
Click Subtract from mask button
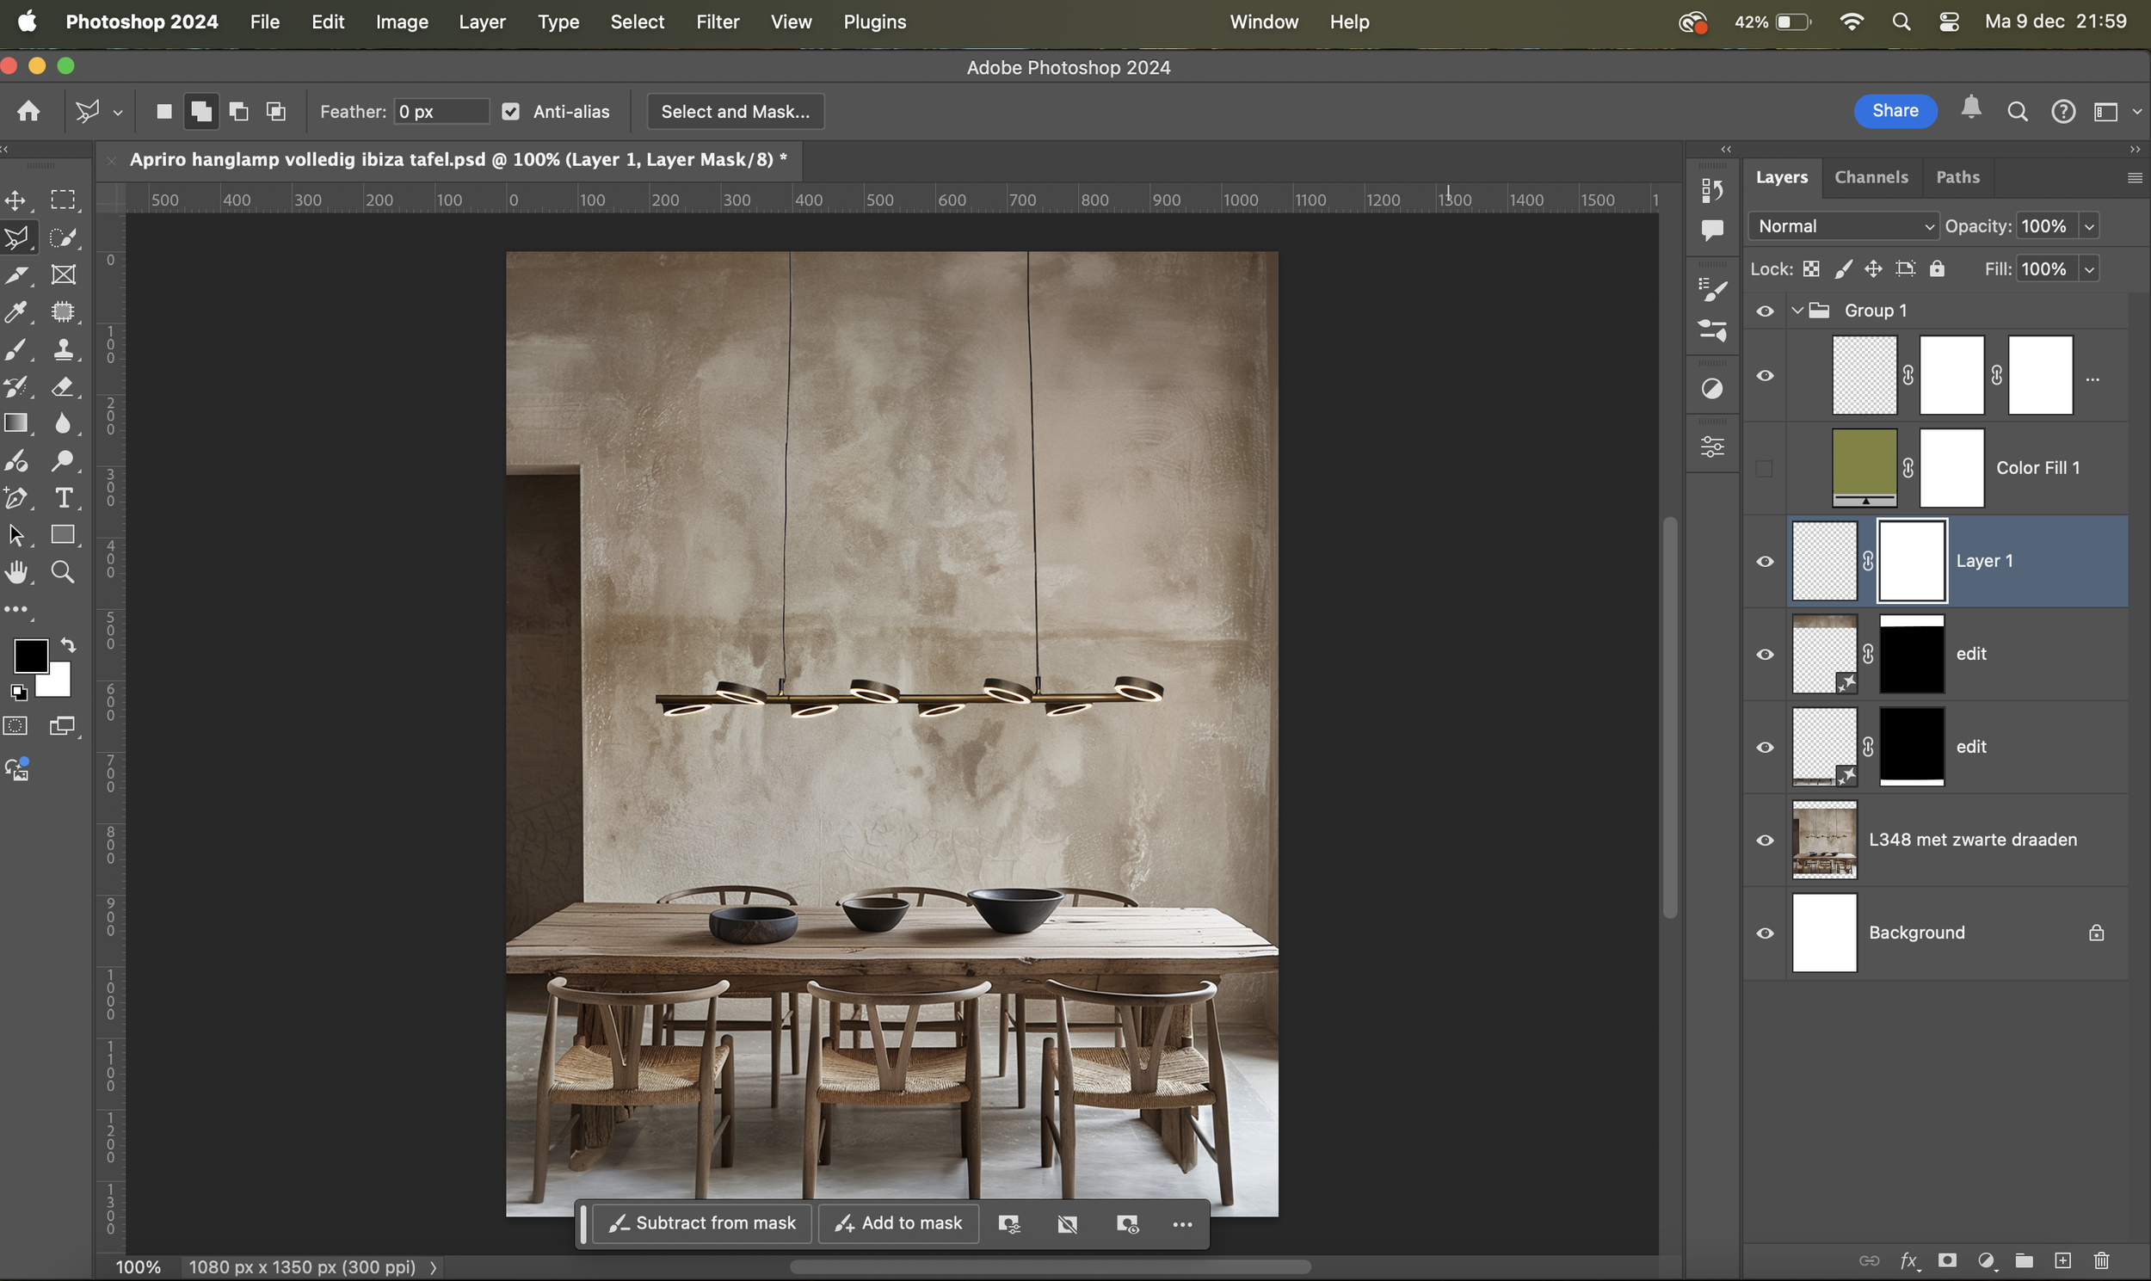click(702, 1223)
